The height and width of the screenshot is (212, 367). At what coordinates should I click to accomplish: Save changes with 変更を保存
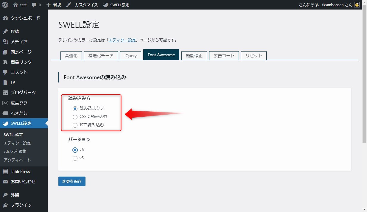(x=71, y=181)
